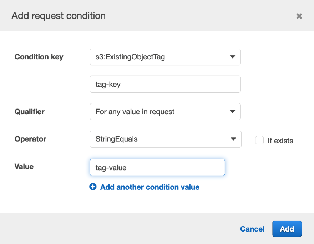Image resolution: width=314 pixels, height=244 pixels.
Task: Open the StringEquals operator dropdown
Action: (165, 139)
